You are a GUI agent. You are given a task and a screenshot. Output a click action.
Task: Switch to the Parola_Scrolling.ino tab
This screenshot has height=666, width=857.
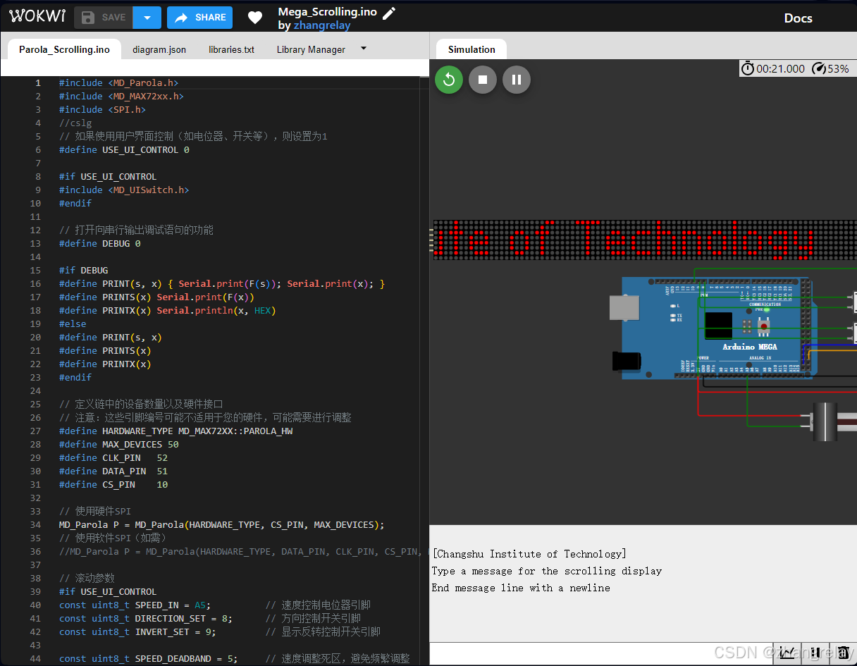click(x=64, y=49)
